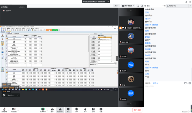Click the invite icon
This screenshot has width=192, height=113.
pyautogui.click(x=52, y=109)
